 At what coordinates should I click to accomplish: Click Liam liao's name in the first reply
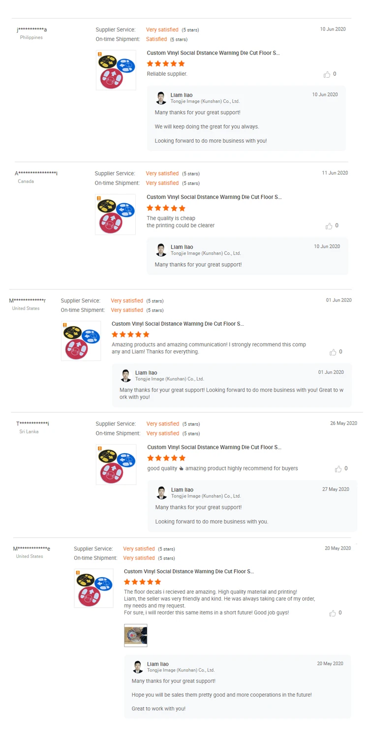(x=182, y=95)
